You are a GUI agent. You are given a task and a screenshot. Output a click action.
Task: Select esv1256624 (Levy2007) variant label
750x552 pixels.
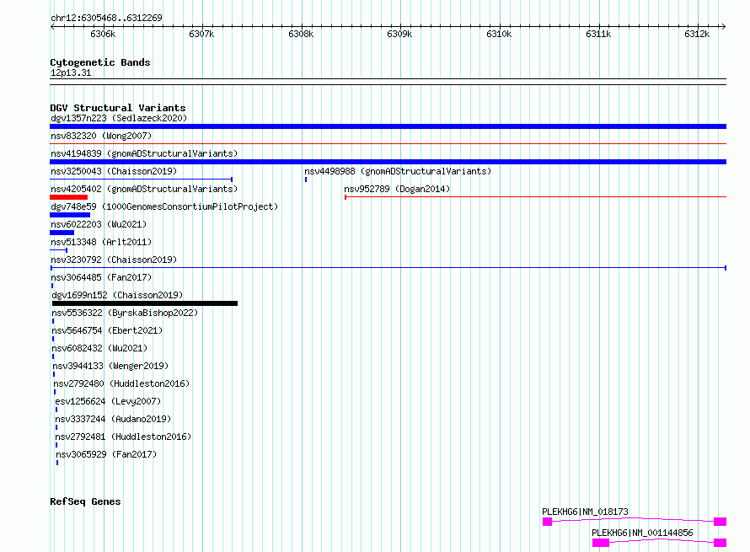108,401
